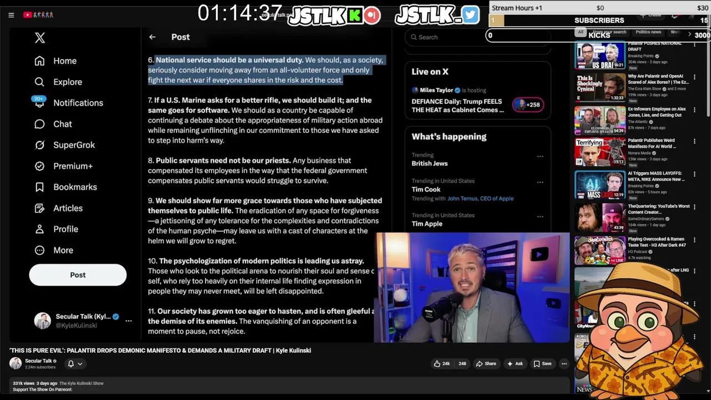Open menu for Ezra Klein Show video
This screenshot has width=711, height=400.
tap(694, 77)
